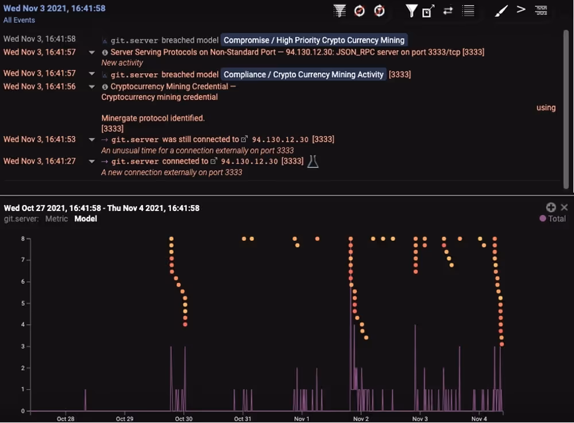The width and height of the screenshot is (574, 423).
Task: Expand the 16:41:57 breached model row
Action: 92,73
